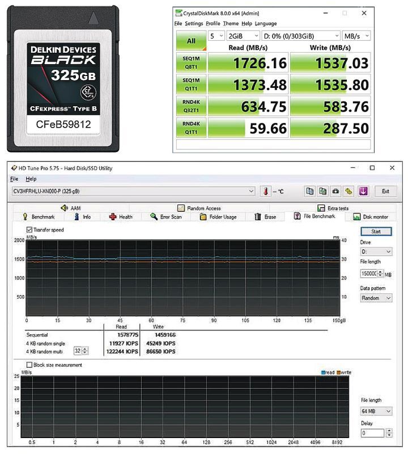Click copy text to clipboard icon
The height and width of the screenshot is (454, 408).
click(310, 191)
